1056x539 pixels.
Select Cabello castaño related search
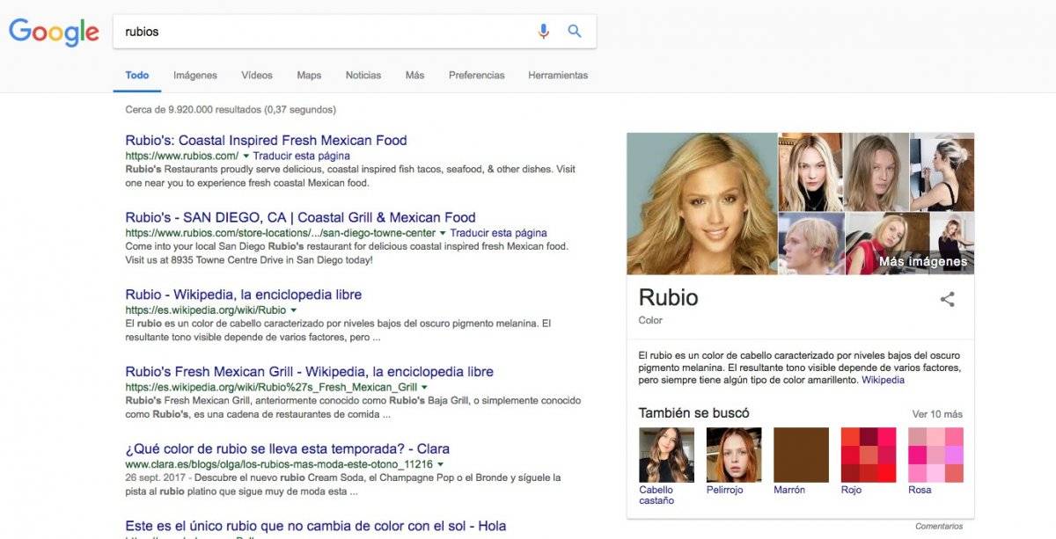(x=666, y=466)
